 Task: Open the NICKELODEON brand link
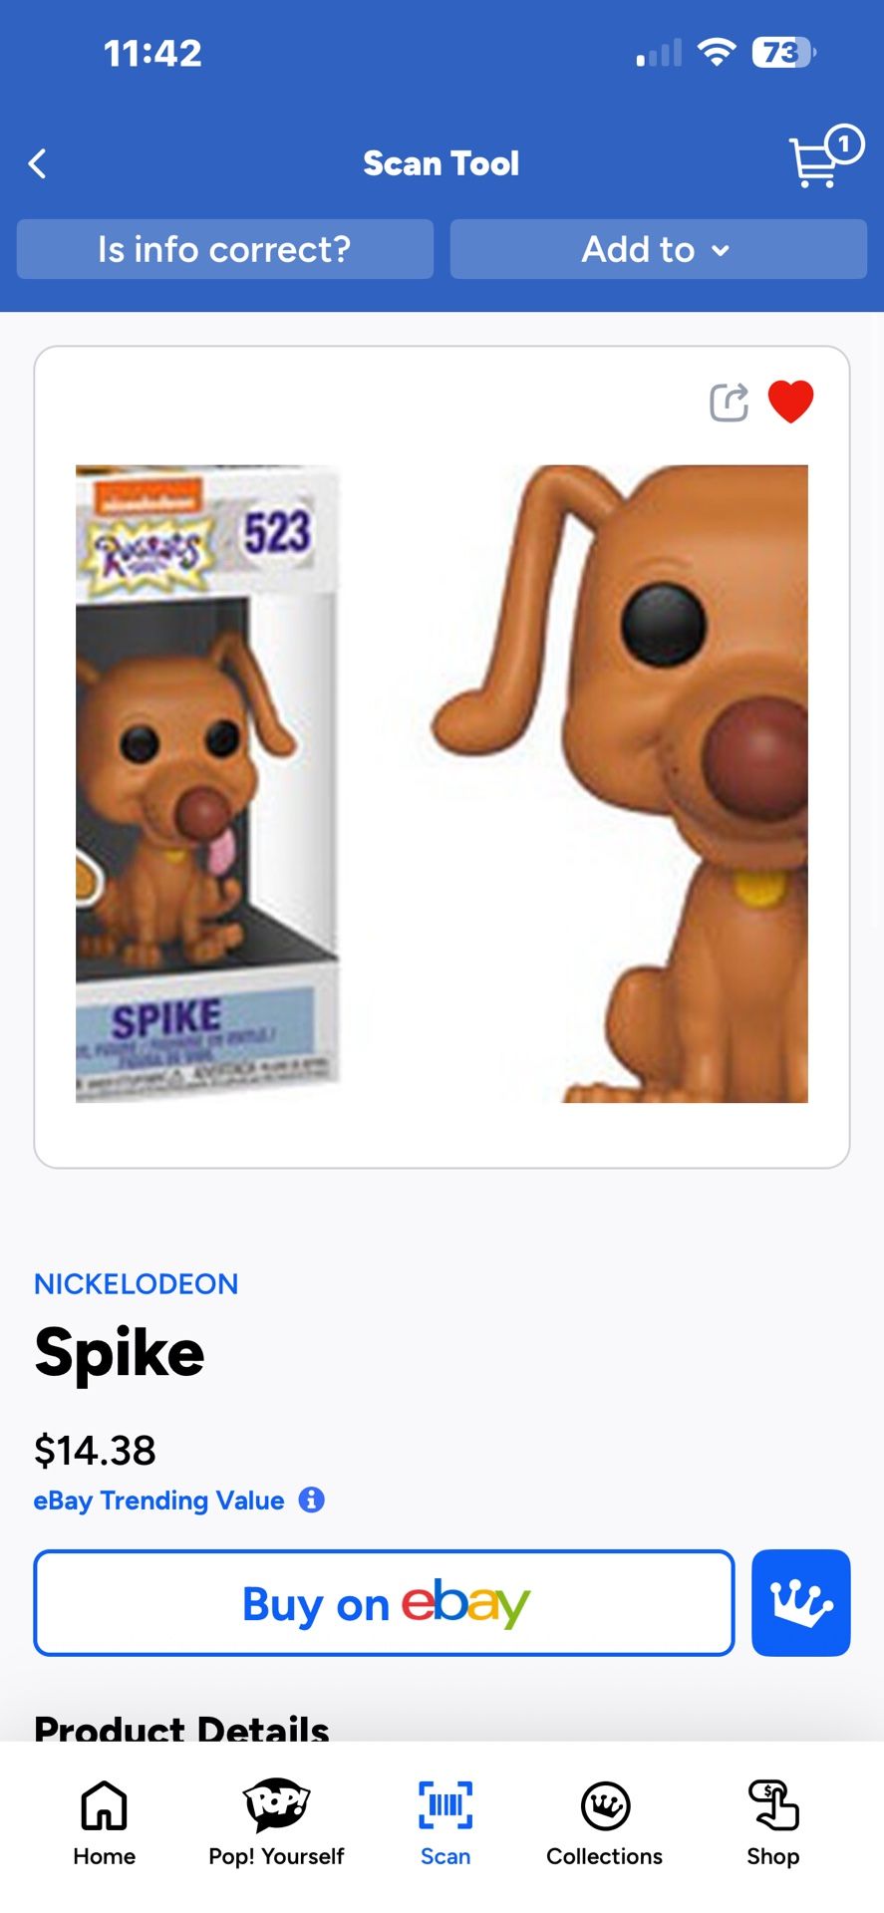(x=137, y=1283)
